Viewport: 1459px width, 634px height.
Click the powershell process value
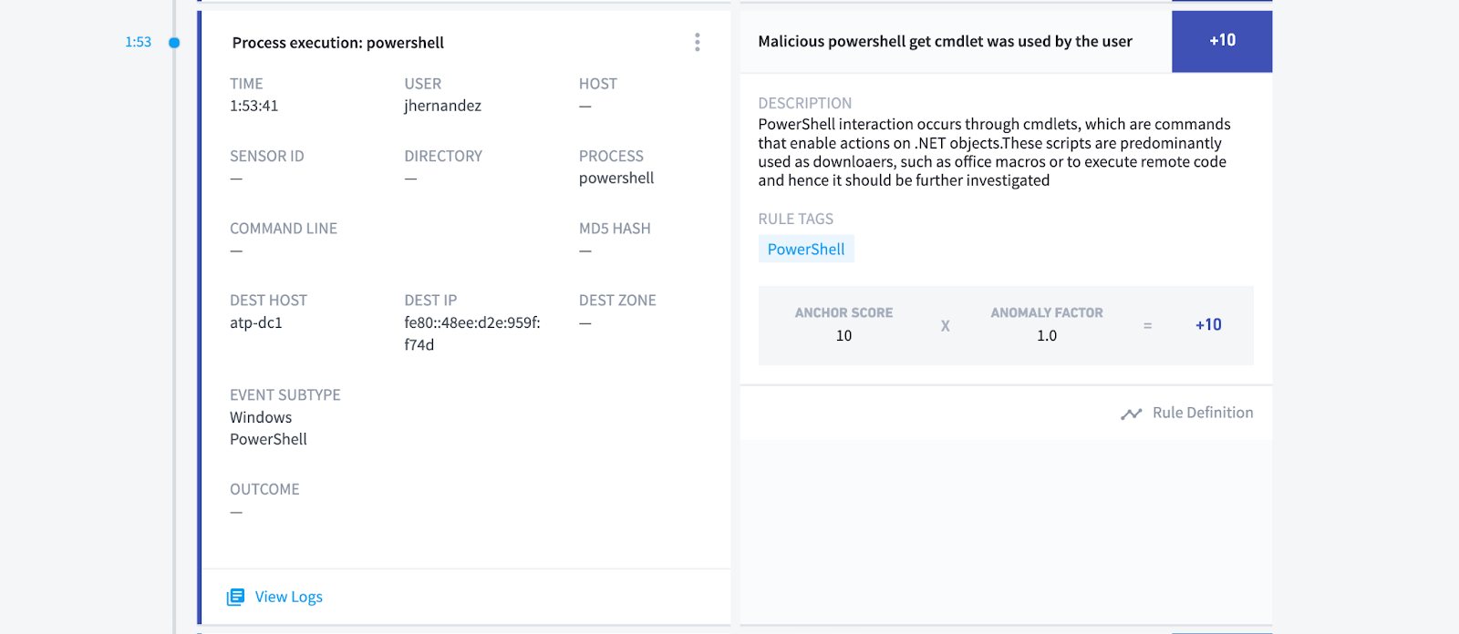click(x=616, y=178)
